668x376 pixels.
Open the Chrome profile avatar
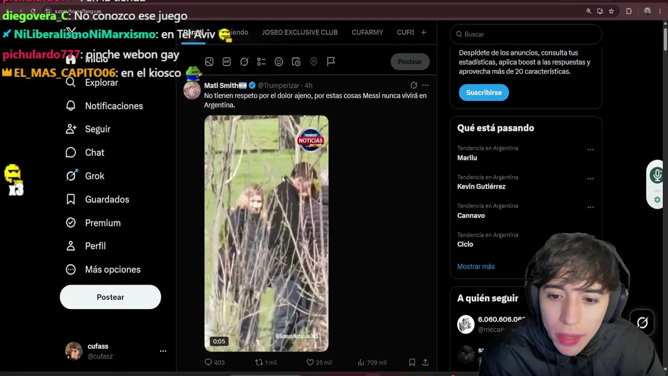point(647,11)
